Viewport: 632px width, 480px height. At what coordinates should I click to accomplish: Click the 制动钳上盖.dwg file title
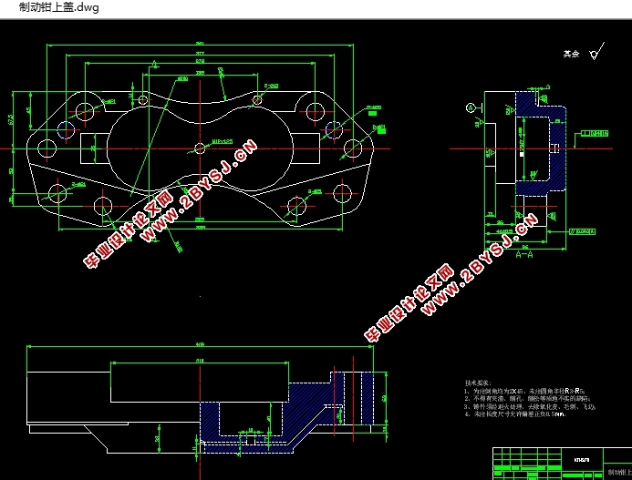[59, 7]
